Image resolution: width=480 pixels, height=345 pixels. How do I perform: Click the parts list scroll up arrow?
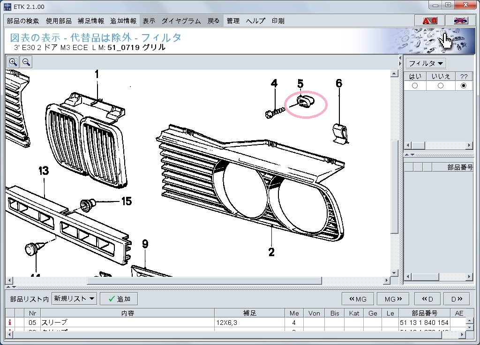pyautogui.click(x=470, y=321)
